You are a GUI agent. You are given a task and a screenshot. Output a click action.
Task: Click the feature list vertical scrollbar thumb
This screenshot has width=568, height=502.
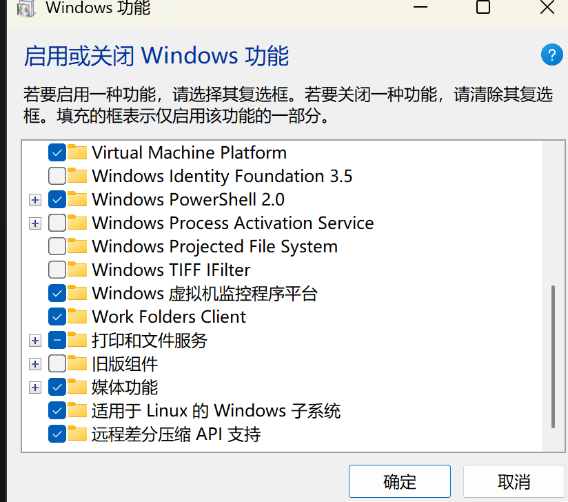coord(553,357)
